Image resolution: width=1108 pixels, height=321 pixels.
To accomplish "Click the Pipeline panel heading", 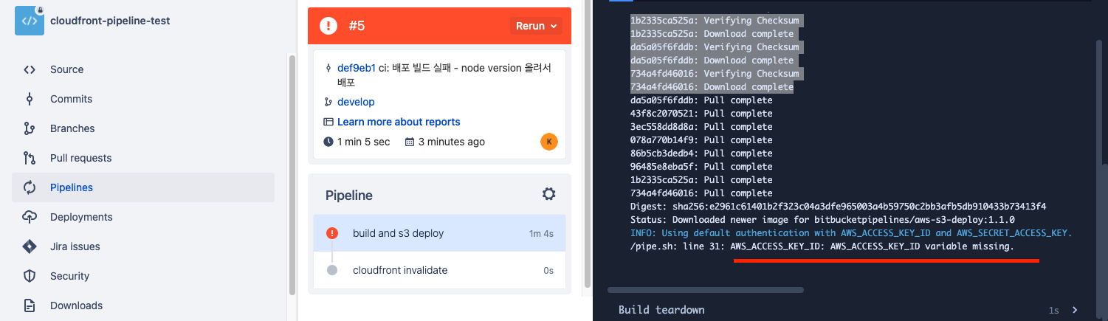I will [348, 196].
